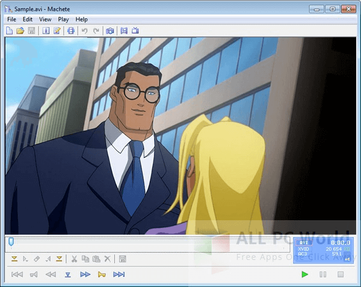
Task: Click the Pause button
Action: pos(322,274)
